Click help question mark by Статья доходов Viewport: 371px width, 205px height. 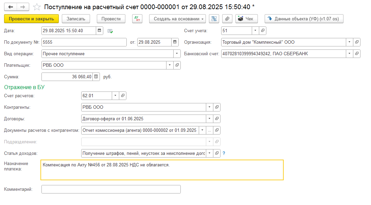224,153
